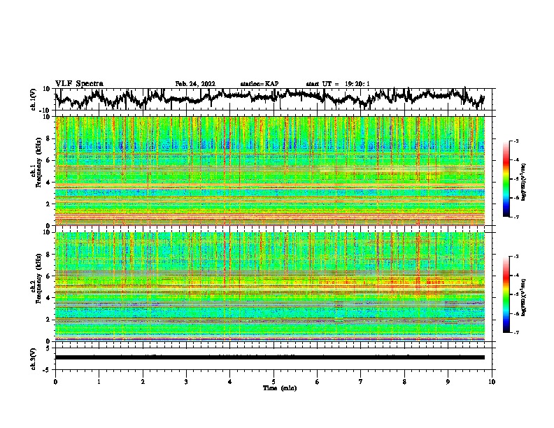
Task: Click the '-7' label on upper colorbar
Action: 516,217
